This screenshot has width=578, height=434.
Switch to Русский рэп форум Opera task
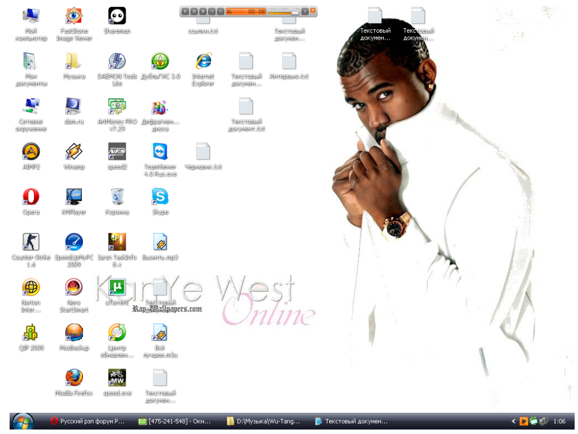[89, 421]
